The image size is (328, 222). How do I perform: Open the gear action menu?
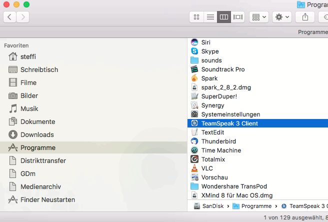tap(282, 17)
